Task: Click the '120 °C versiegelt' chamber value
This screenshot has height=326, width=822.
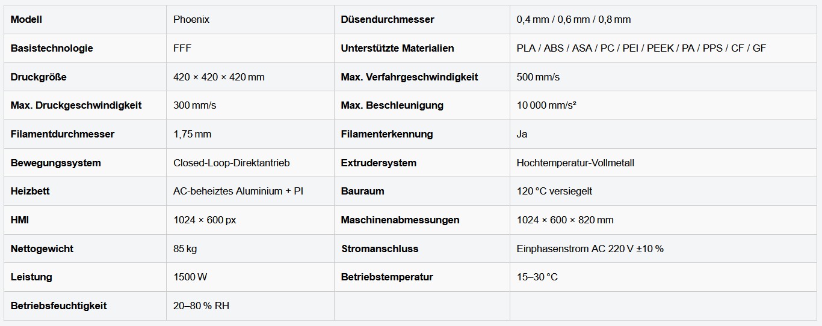Action: click(554, 191)
